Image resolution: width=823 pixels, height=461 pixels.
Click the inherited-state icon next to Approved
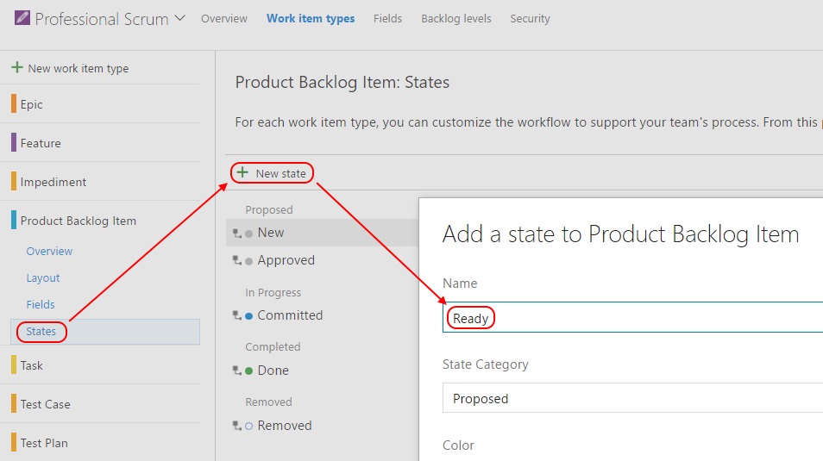[x=236, y=260]
